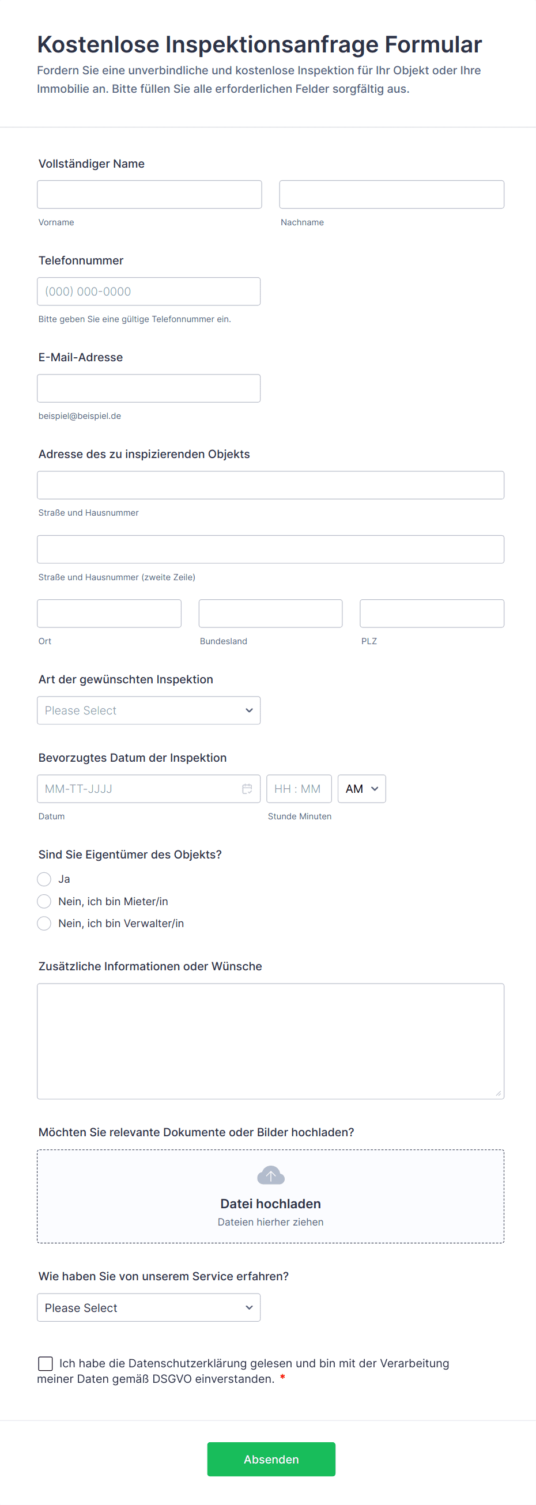Select the 'Ja' radio option
The width and height of the screenshot is (536, 1505).
[44, 879]
